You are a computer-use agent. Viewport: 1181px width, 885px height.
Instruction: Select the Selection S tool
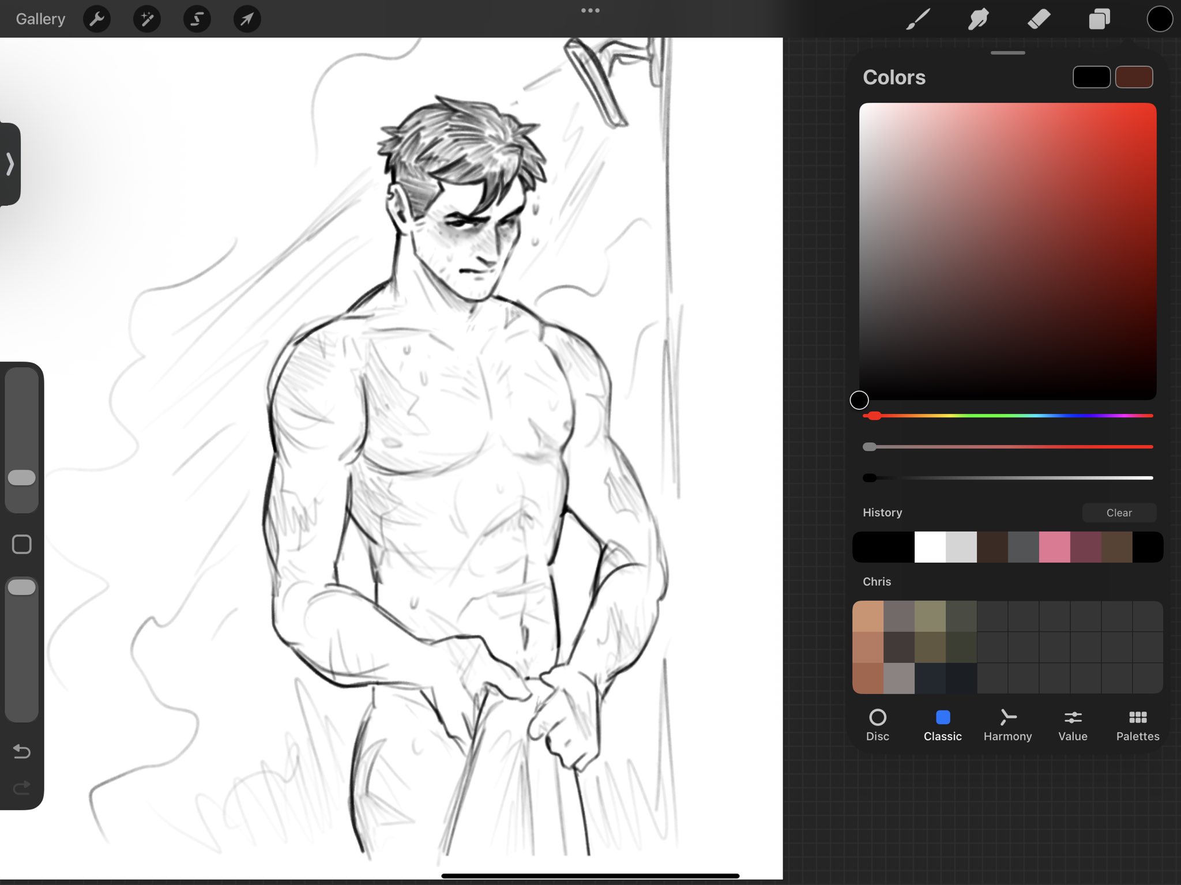pyautogui.click(x=197, y=19)
